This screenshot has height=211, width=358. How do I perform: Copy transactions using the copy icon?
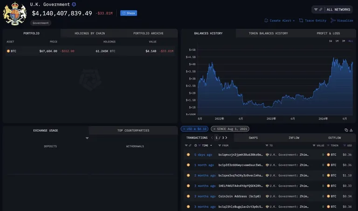click(346, 130)
